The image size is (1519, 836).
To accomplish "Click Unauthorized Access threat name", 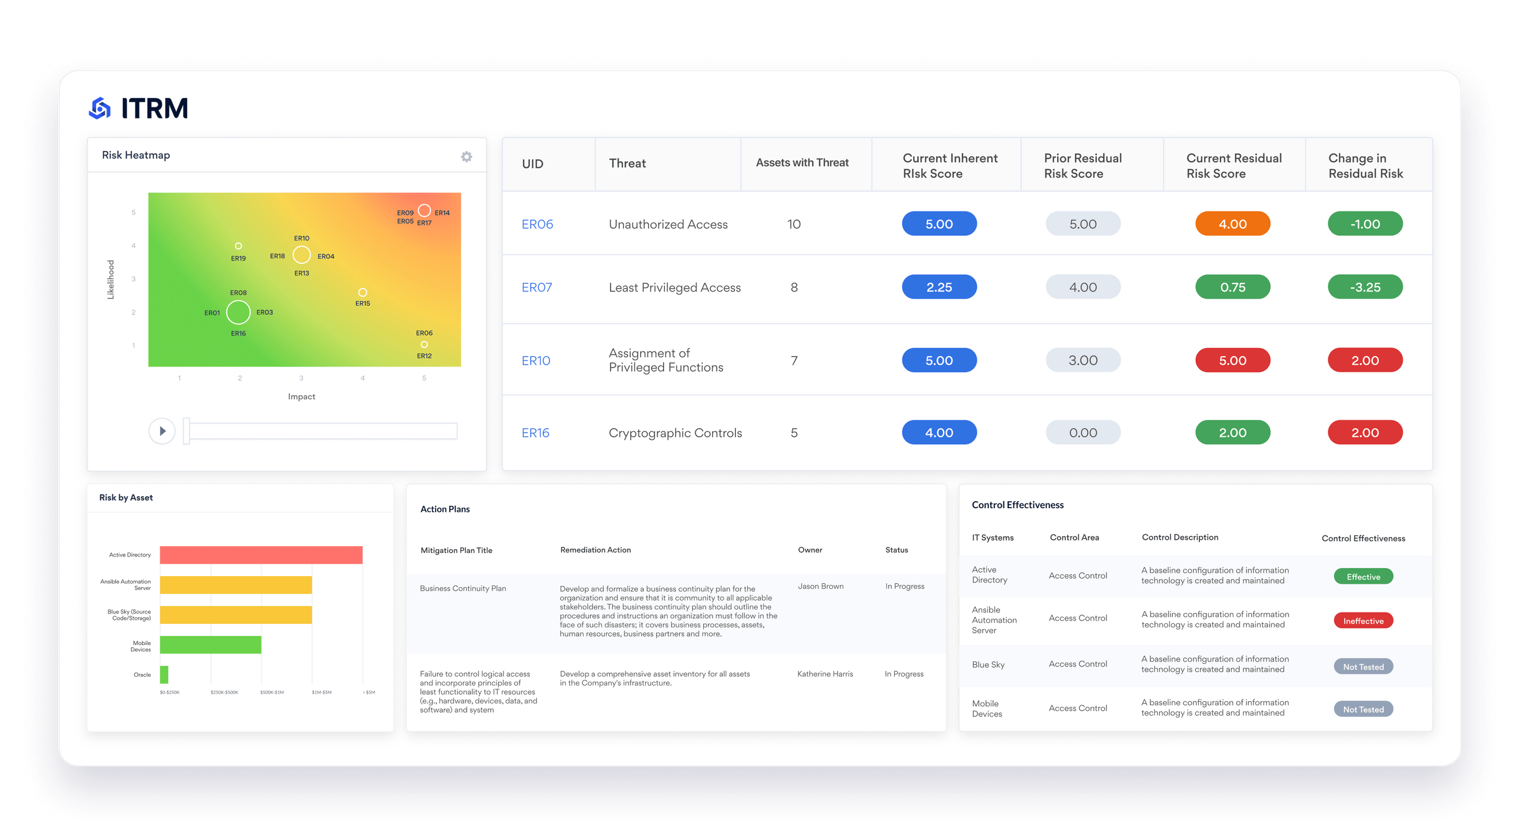I will [668, 224].
